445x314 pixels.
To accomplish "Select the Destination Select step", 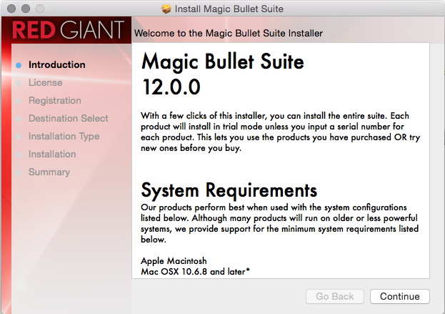I will [x=69, y=118].
